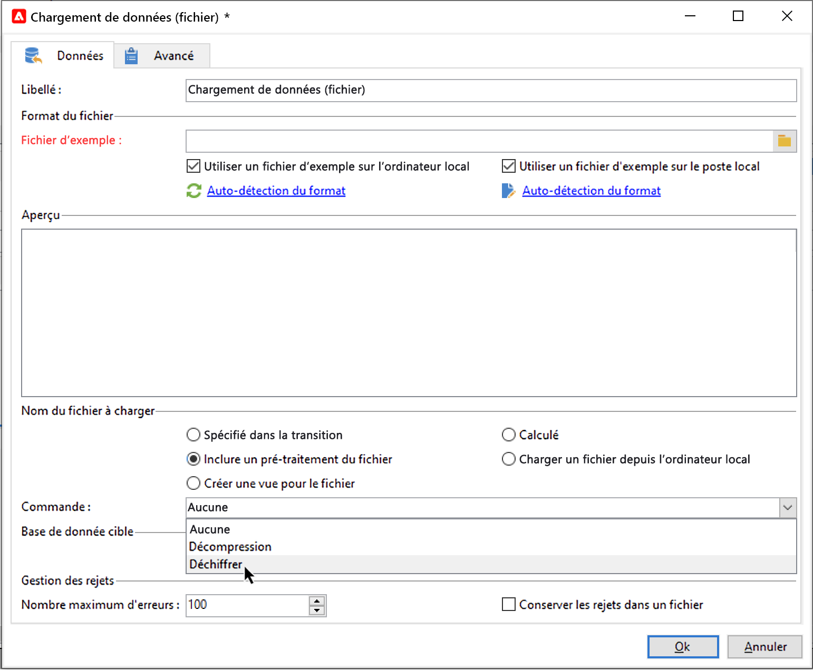The height and width of the screenshot is (670, 813).
Task: Click the 'Nombre maximum d'erreurs' field
Action: [x=247, y=605]
